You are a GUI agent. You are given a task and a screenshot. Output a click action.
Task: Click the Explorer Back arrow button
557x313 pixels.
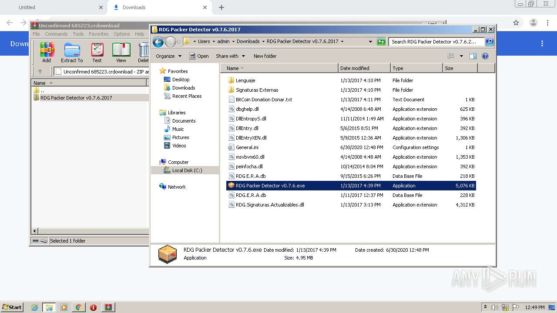pyautogui.click(x=158, y=42)
